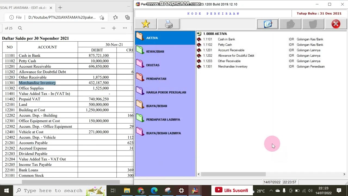Open BIAYA/BEBAN LAINNYA category
348x196 pixels.
coord(165,133)
